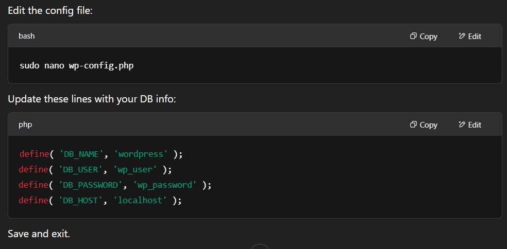Click the pencil edit icon in php block

pos(462,124)
